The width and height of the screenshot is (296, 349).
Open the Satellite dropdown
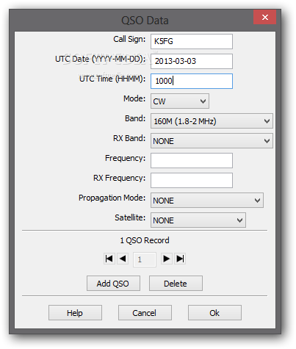tap(198, 220)
